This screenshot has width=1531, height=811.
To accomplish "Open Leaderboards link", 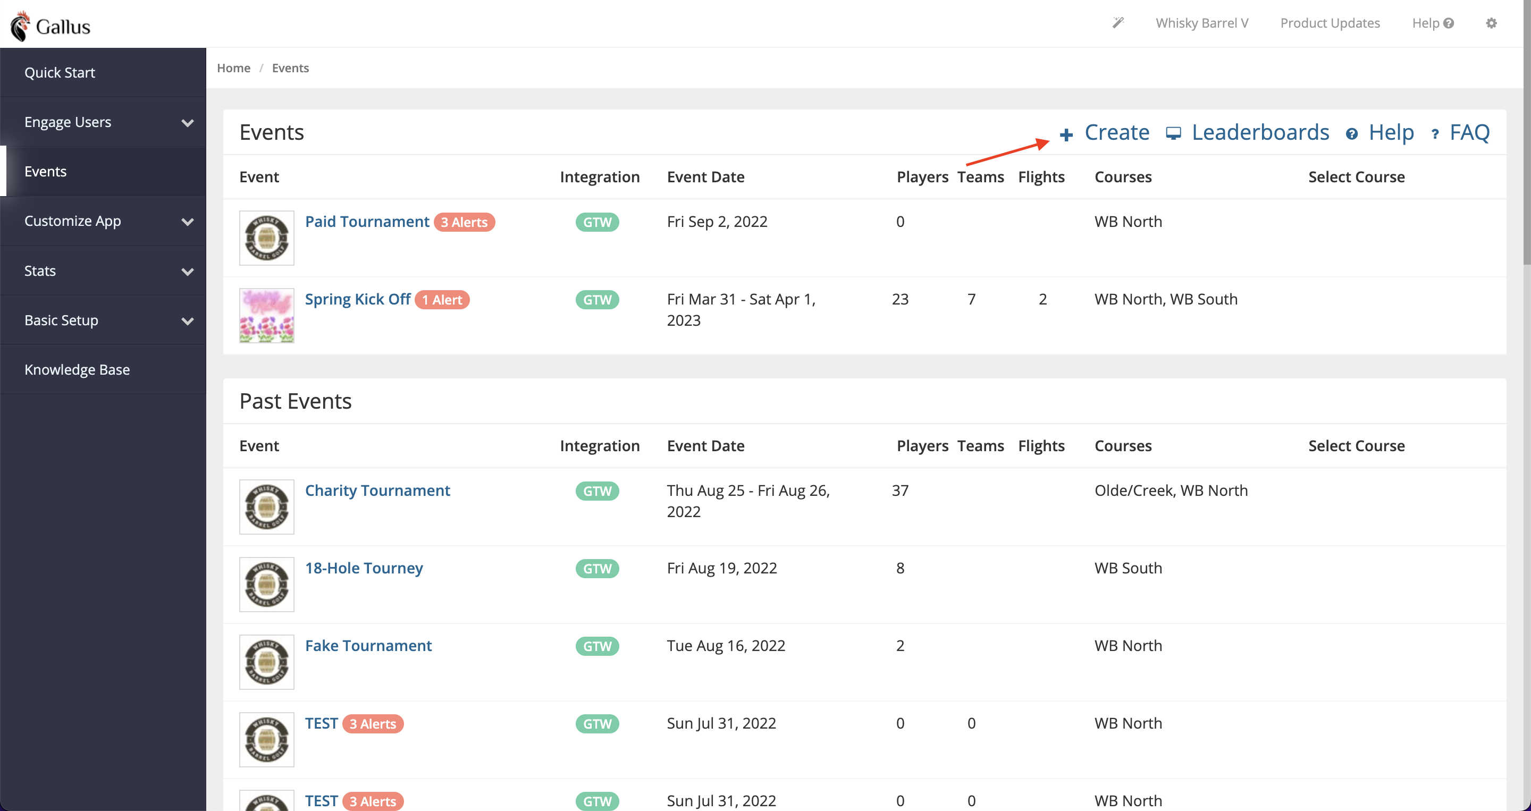I will (x=1260, y=132).
